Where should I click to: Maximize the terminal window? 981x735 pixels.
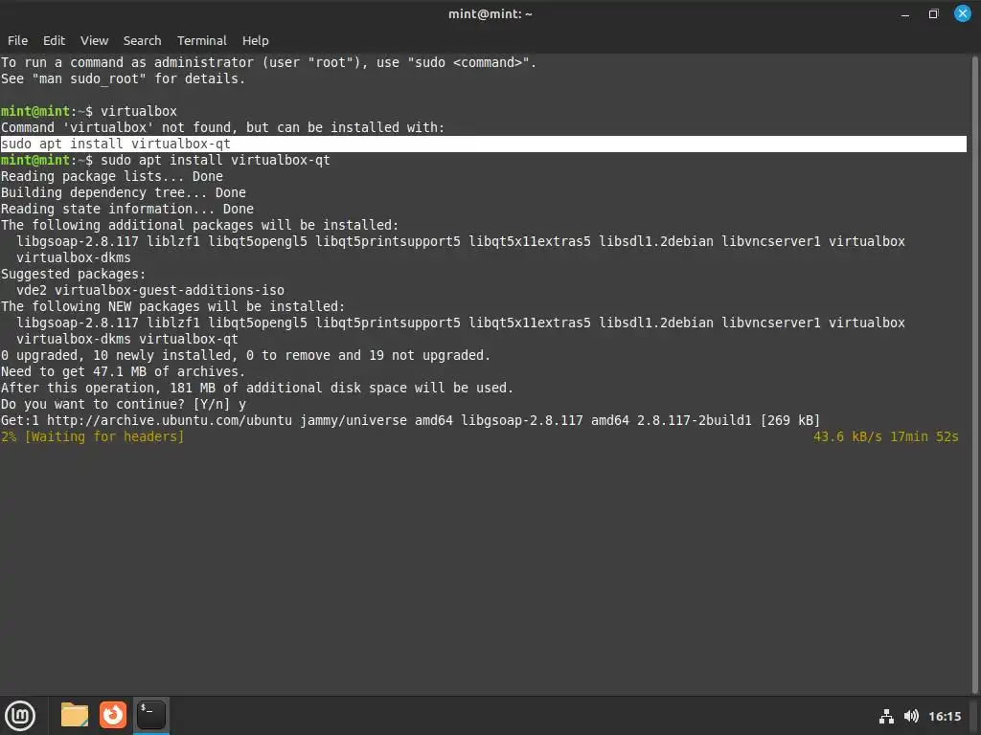(x=933, y=13)
